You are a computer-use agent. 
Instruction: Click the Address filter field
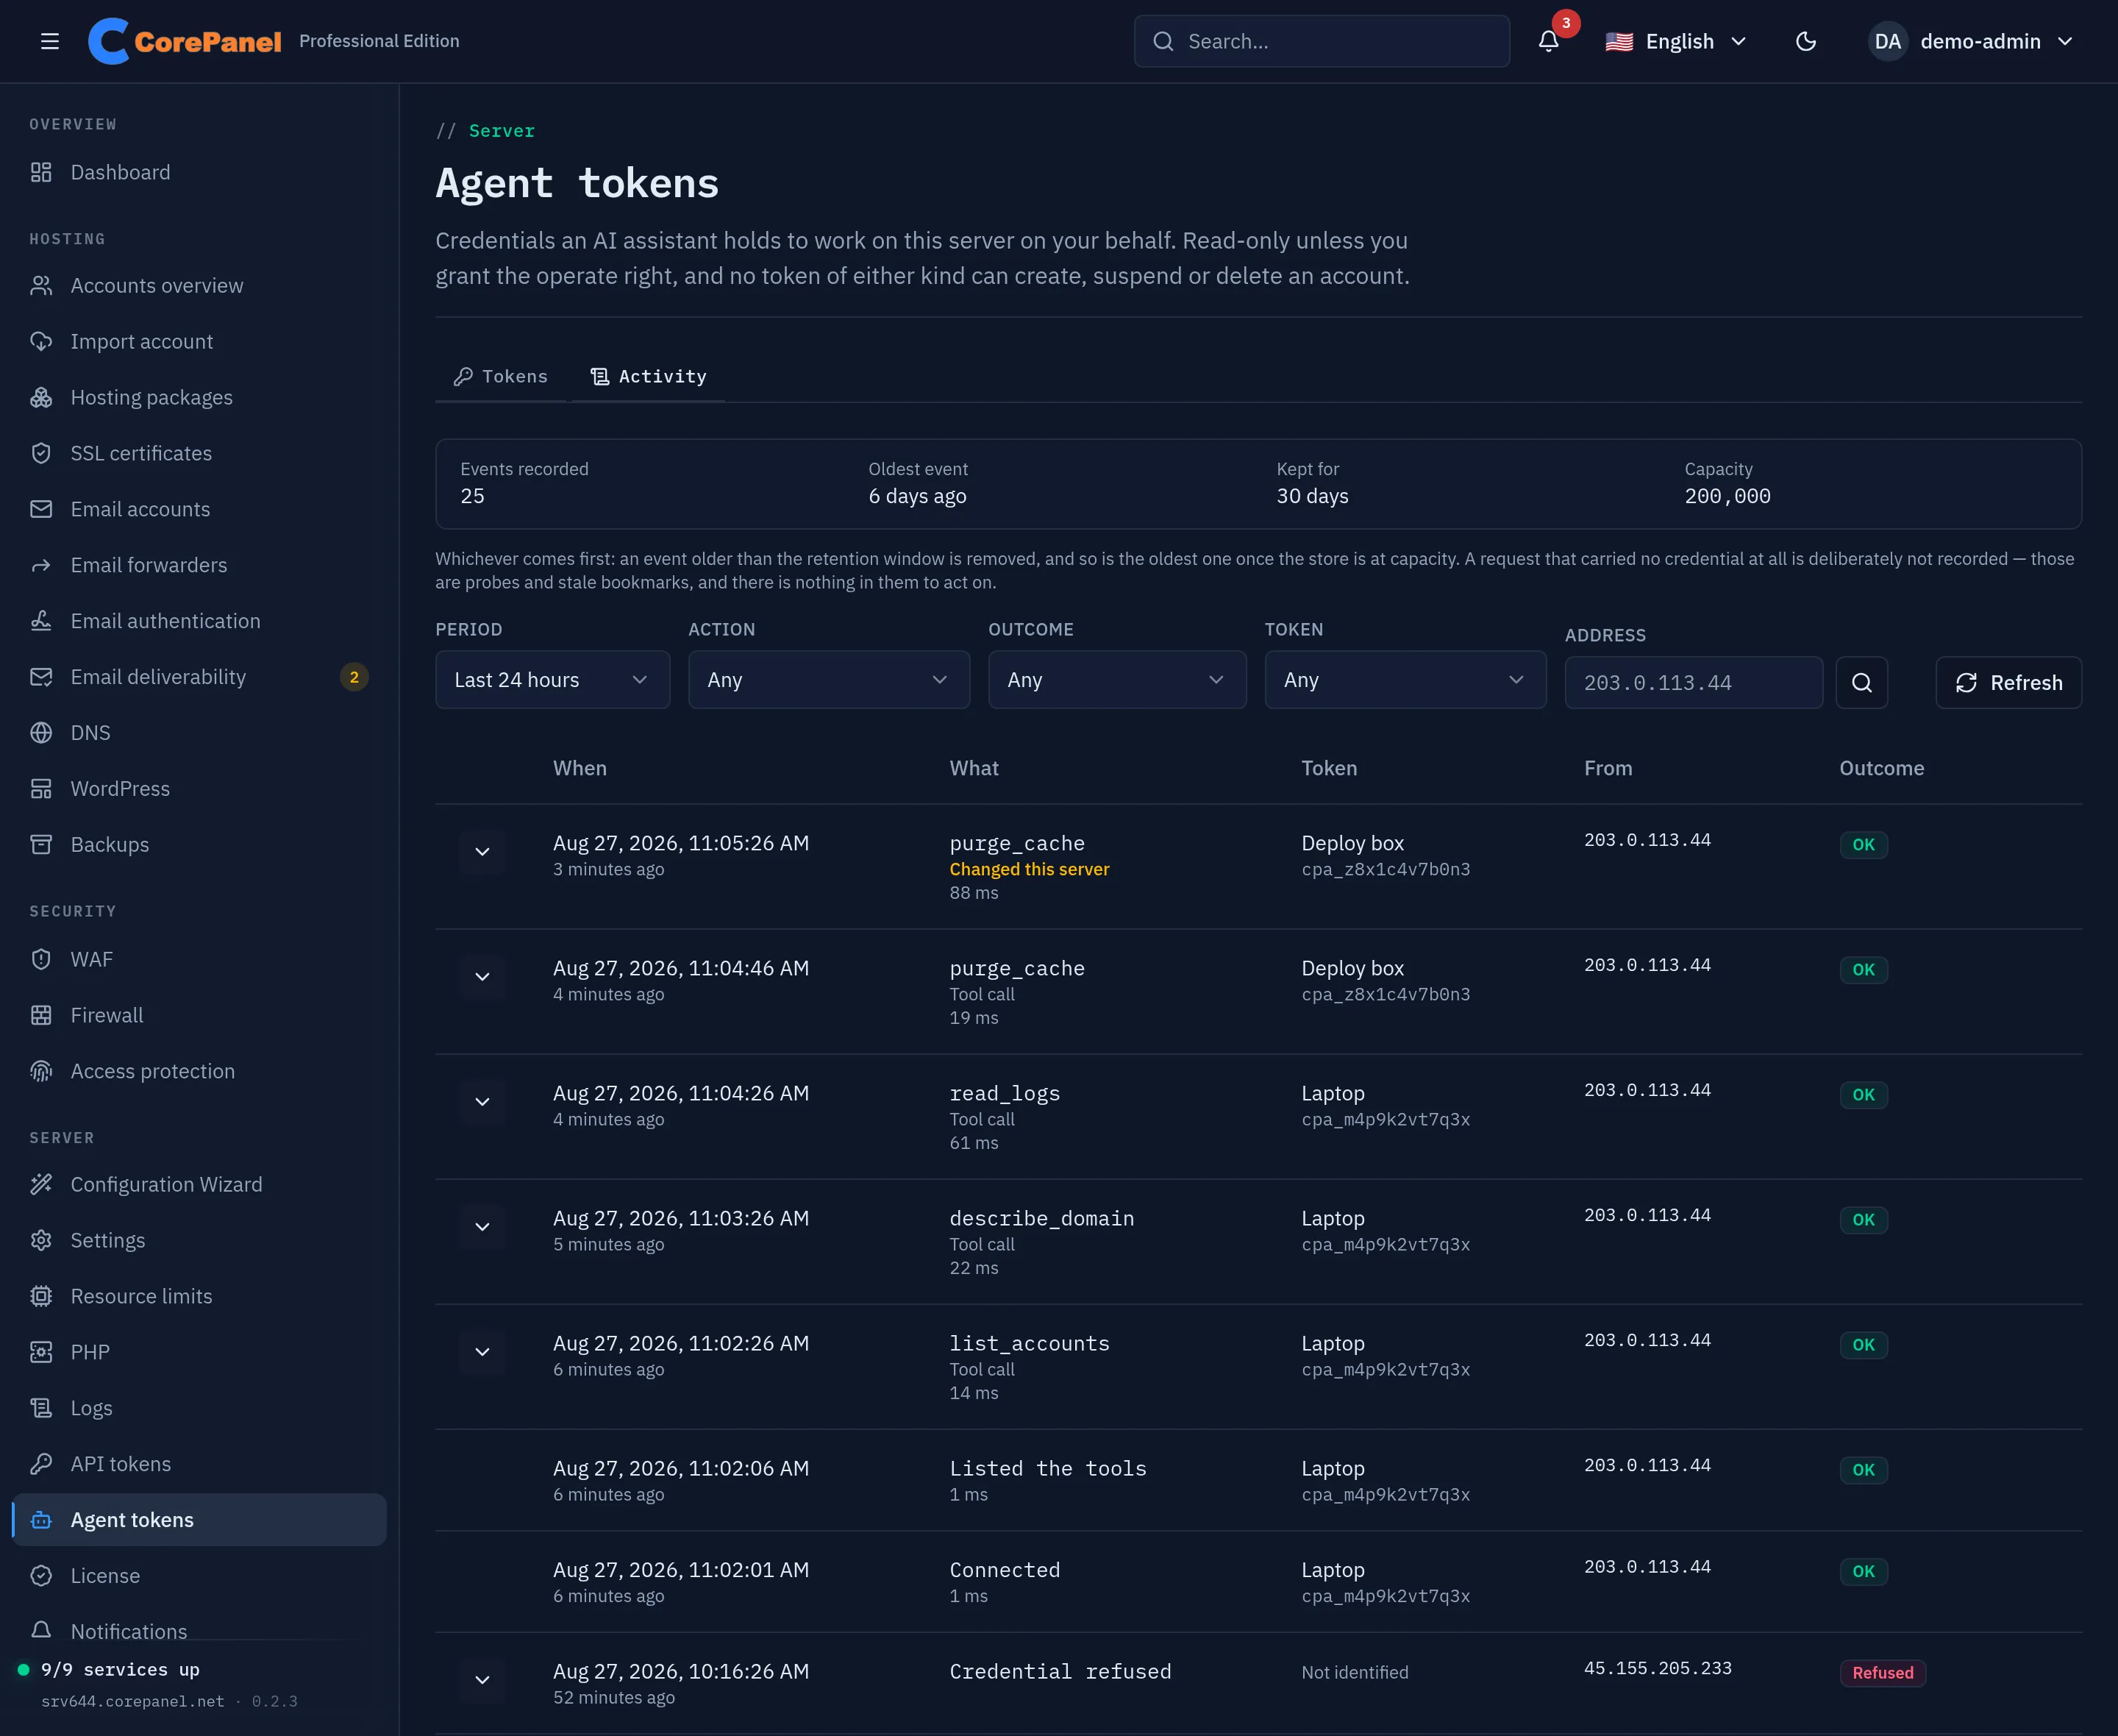click(x=1693, y=683)
